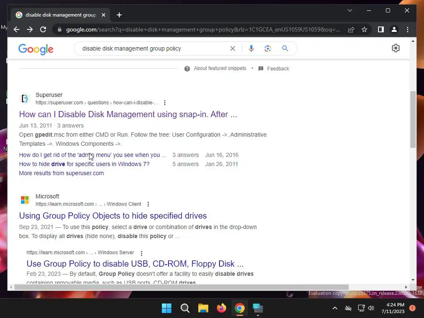Go forward in browser history
424x318 pixels.
(30, 29)
